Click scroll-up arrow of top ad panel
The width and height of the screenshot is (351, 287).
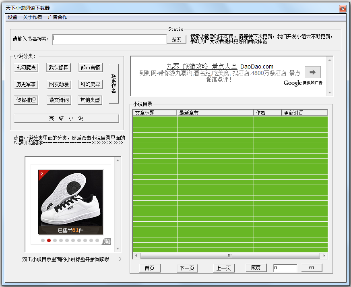point(330,60)
